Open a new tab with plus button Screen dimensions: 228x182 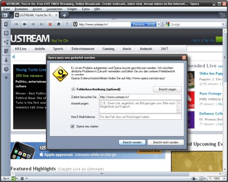coord(64,15)
